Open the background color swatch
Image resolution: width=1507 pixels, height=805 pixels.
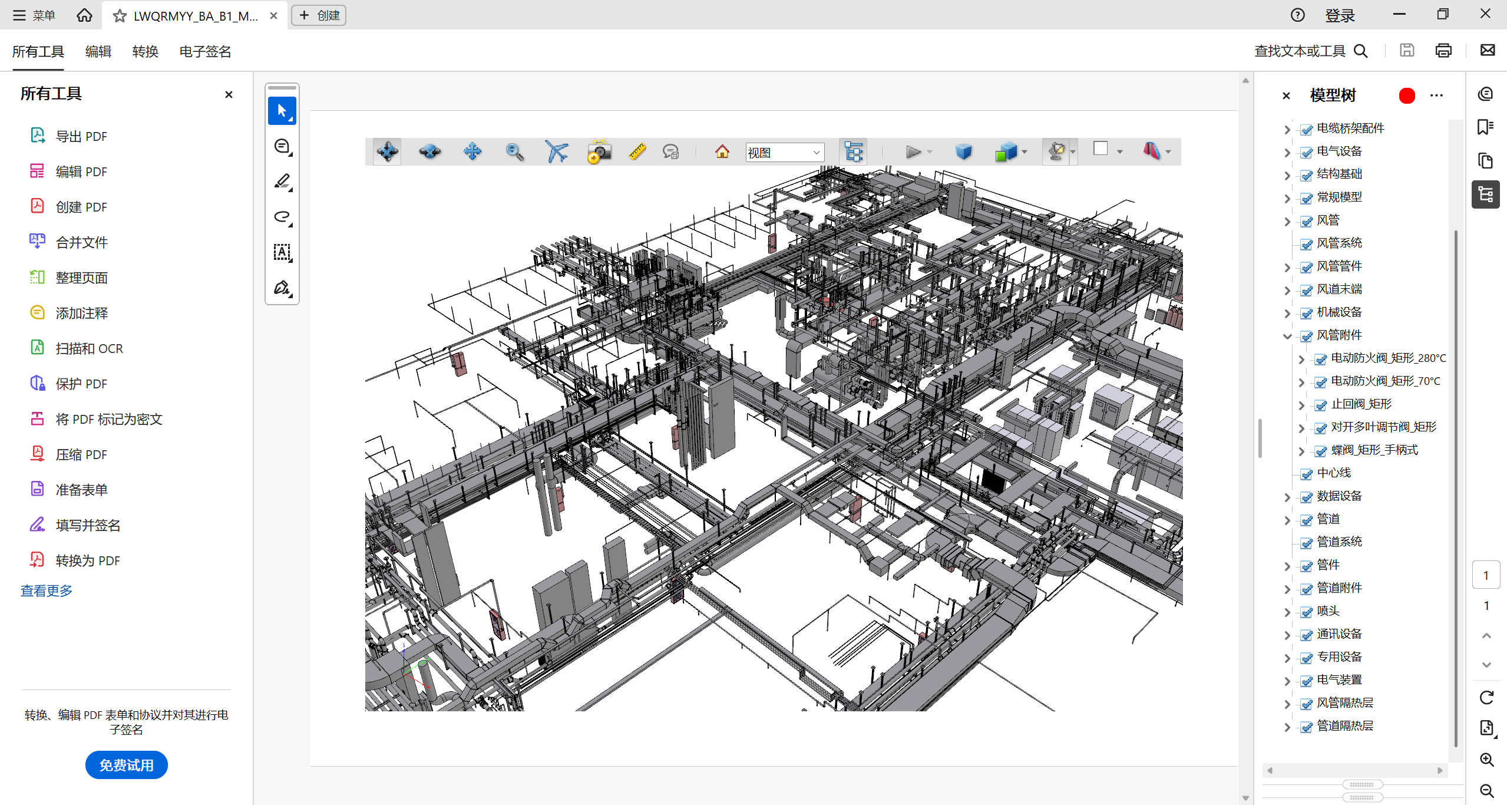1100,149
